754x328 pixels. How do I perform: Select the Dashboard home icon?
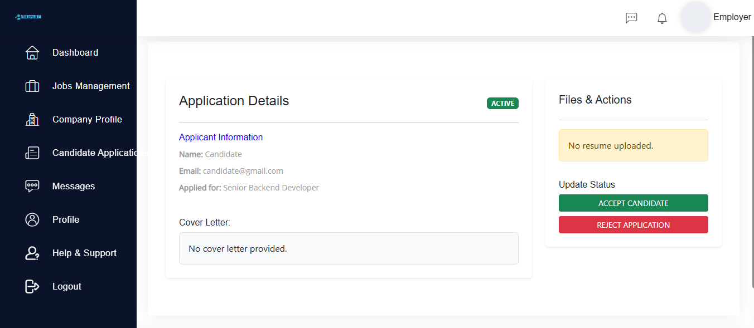pos(32,52)
